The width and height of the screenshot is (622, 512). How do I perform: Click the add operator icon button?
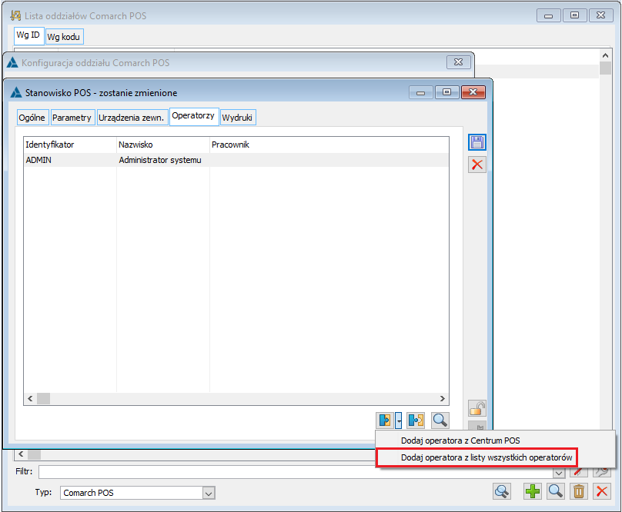tap(385, 420)
